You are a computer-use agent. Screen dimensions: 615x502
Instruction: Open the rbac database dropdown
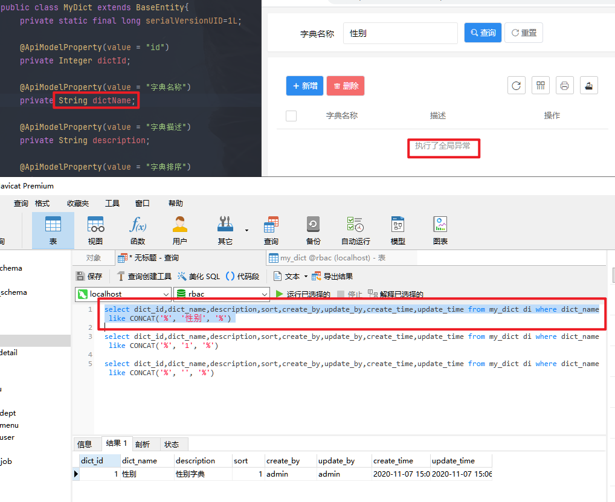pyautogui.click(x=222, y=294)
